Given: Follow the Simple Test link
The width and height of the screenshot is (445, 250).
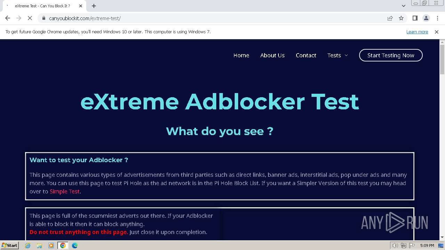Looking at the screenshot, I should pyautogui.click(x=65, y=191).
